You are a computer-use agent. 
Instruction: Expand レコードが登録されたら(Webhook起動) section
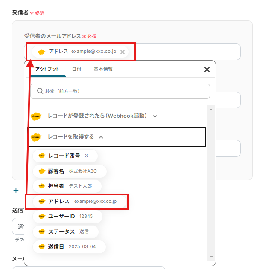(155, 116)
